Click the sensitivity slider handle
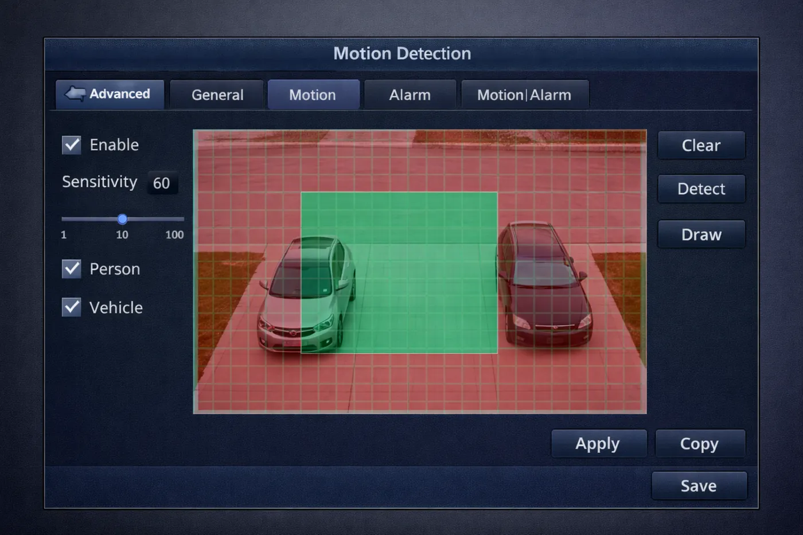Image resolution: width=803 pixels, height=535 pixels. pos(122,219)
